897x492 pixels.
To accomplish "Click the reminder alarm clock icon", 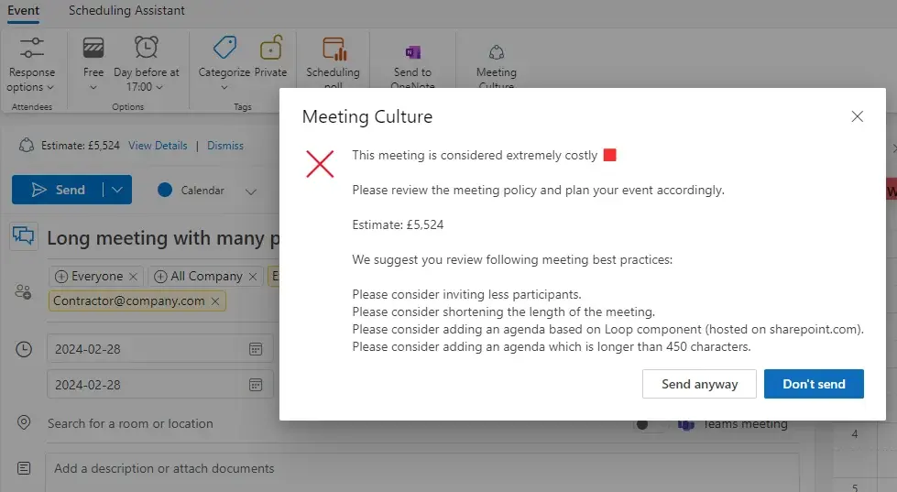I will point(147,47).
